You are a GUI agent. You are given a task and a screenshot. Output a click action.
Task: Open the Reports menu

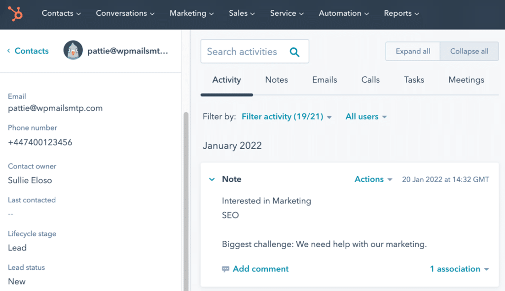click(x=401, y=13)
